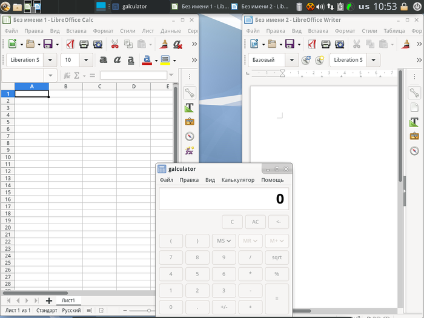Open Калькулятор menu in galculator
424x318 pixels.
tap(237, 180)
